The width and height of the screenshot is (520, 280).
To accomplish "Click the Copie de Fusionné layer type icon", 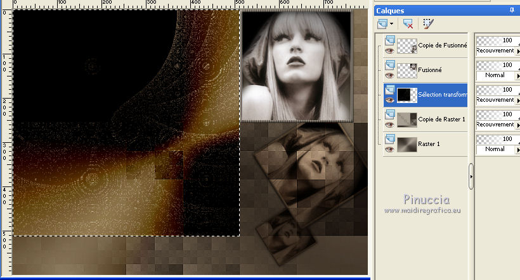I will 389,40.
